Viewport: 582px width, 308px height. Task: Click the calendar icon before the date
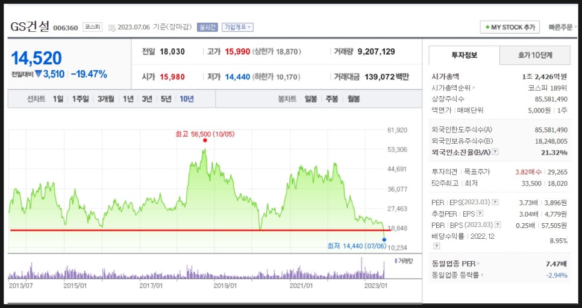(x=111, y=28)
